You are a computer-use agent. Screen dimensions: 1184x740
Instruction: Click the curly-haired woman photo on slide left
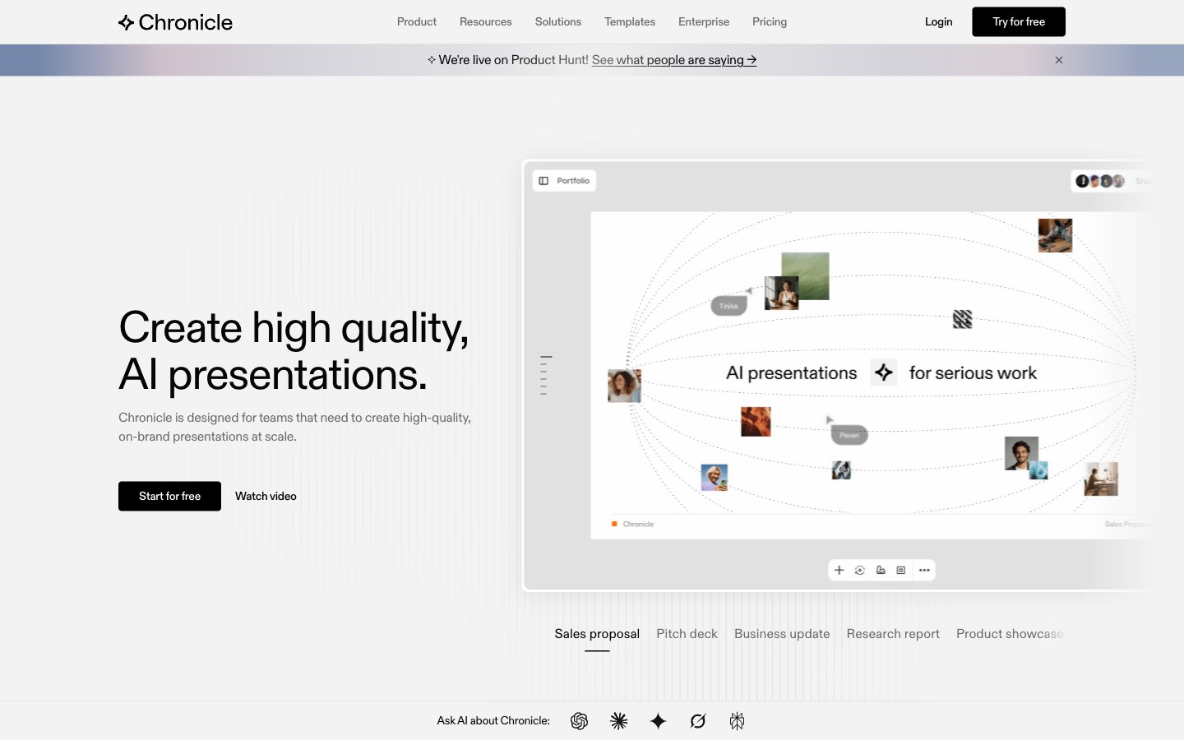624,386
